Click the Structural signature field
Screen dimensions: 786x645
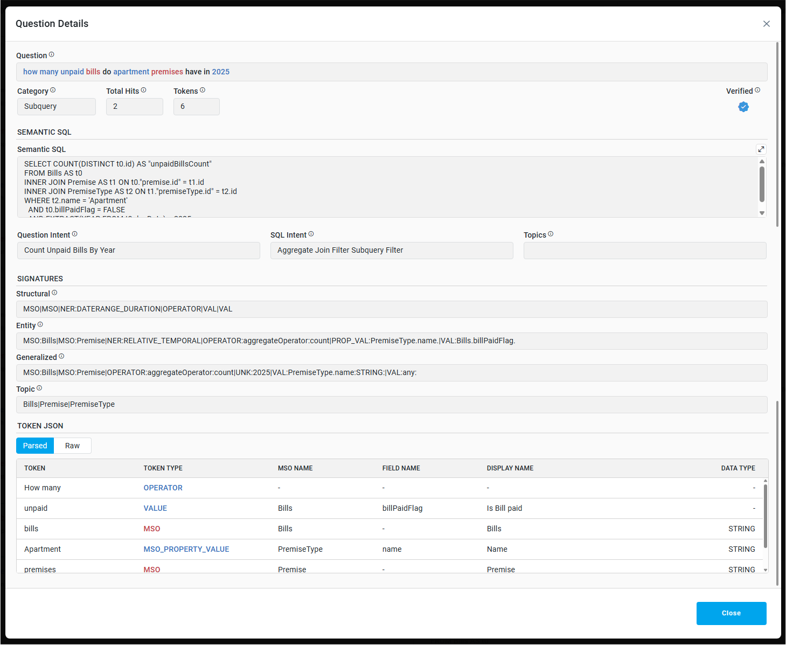[x=392, y=309]
